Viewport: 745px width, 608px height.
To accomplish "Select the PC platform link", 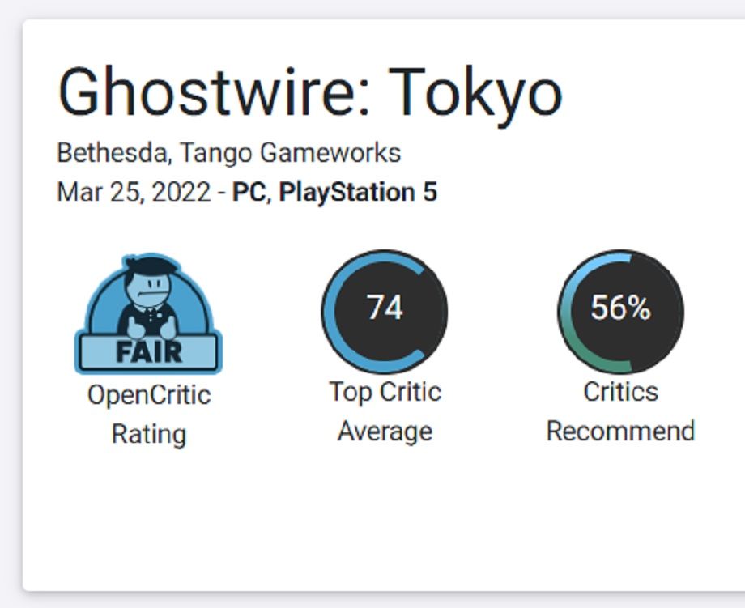I will [250, 193].
